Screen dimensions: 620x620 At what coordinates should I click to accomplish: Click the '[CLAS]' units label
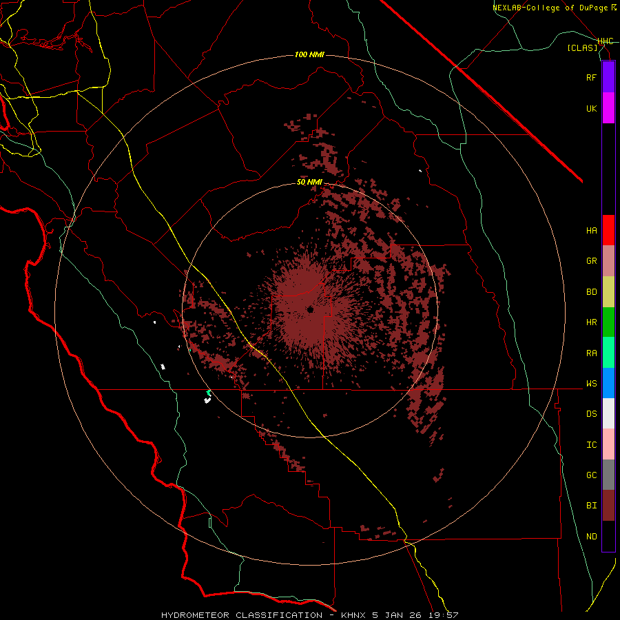pos(582,48)
